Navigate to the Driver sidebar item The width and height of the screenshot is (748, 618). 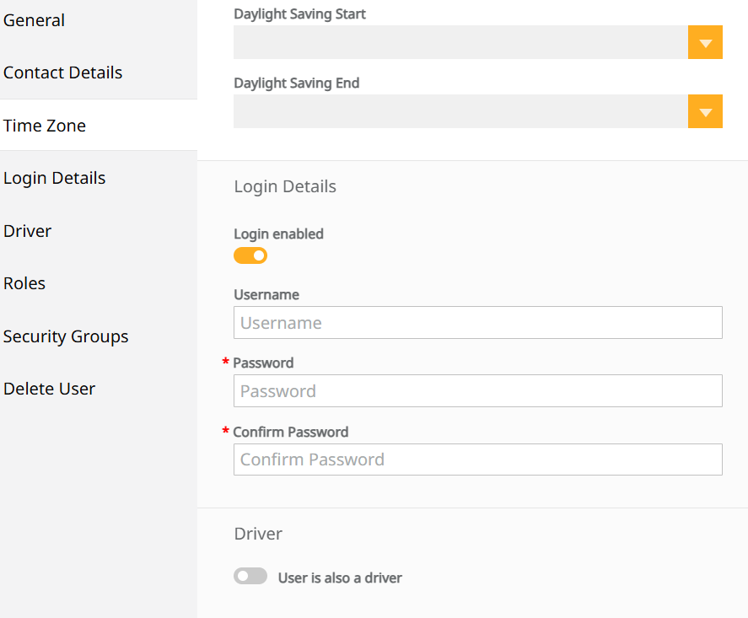27,231
